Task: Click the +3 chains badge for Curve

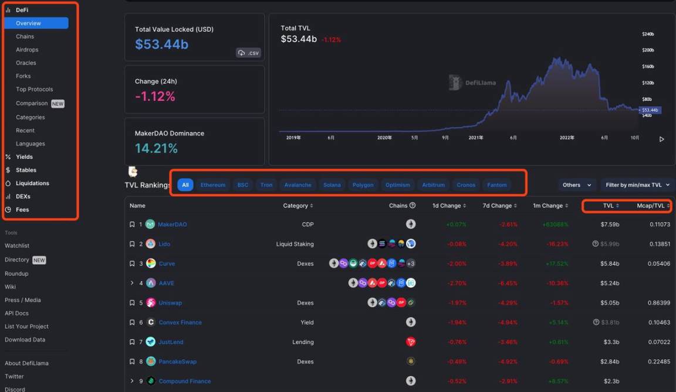Action: [x=411, y=263]
